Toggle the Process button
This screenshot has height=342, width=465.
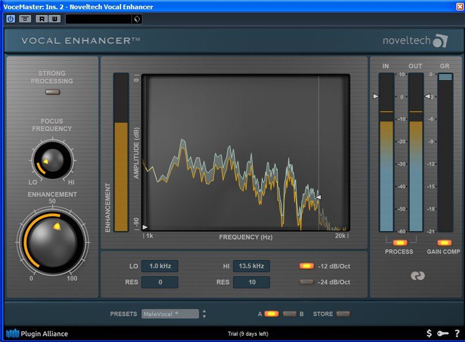(x=400, y=243)
